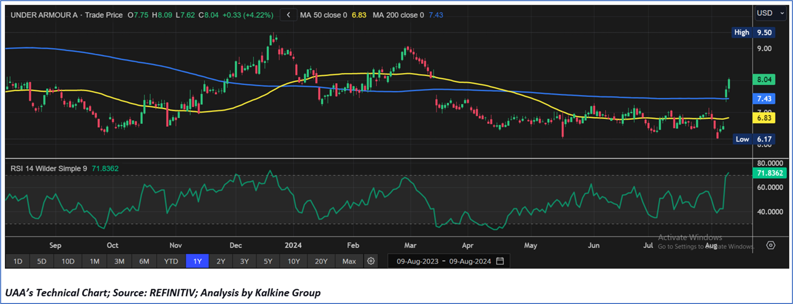Click the highlighted 1Y range button
The width and height of the screenshot is (793, 304).
click(x=197, y=261)
